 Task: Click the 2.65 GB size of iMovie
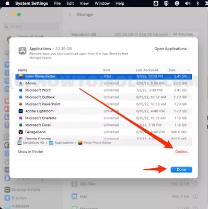[x=180, y=83]
